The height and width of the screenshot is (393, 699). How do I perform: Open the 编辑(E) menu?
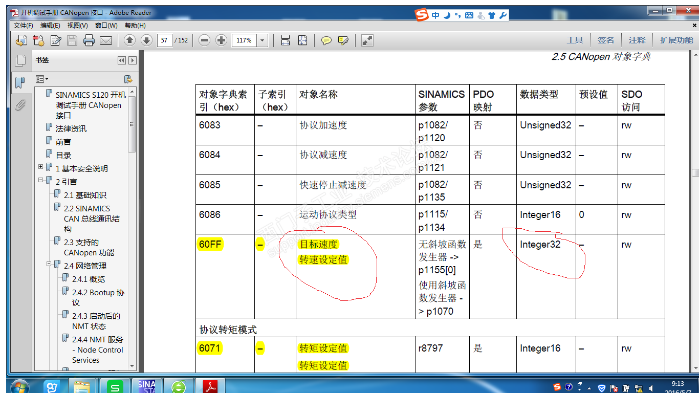[50, 26]
